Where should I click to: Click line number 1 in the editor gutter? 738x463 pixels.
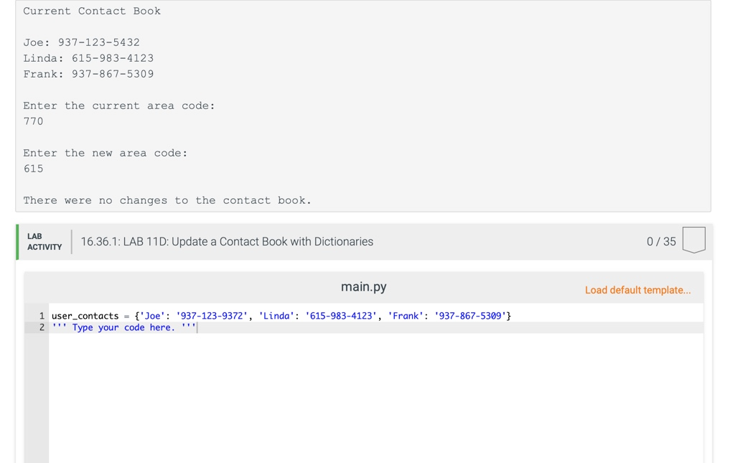[x=42, y=315]
